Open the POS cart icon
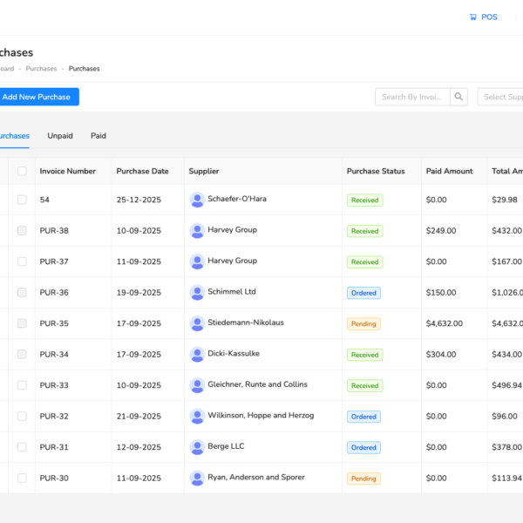This screenshot has width=523, height=523. coord(473,17)
